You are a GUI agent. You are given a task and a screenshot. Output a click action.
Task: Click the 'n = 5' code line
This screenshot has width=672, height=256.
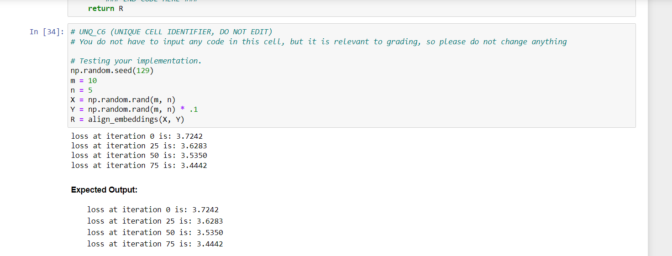tap(82, 90)
